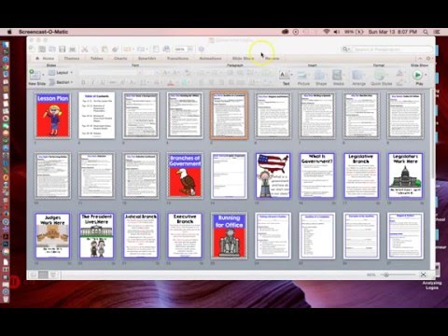Viewport: 448px width, 336px height.
Task: Select the Branches of Government eagle slide
Action: pyautogui.click(x=185, y=175)
